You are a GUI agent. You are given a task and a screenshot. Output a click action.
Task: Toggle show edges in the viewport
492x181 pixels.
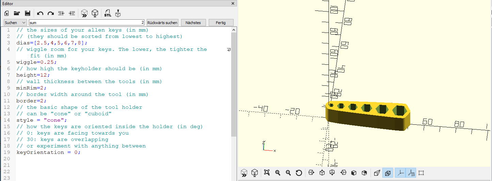pyautogui.click(x=421, y=173)
